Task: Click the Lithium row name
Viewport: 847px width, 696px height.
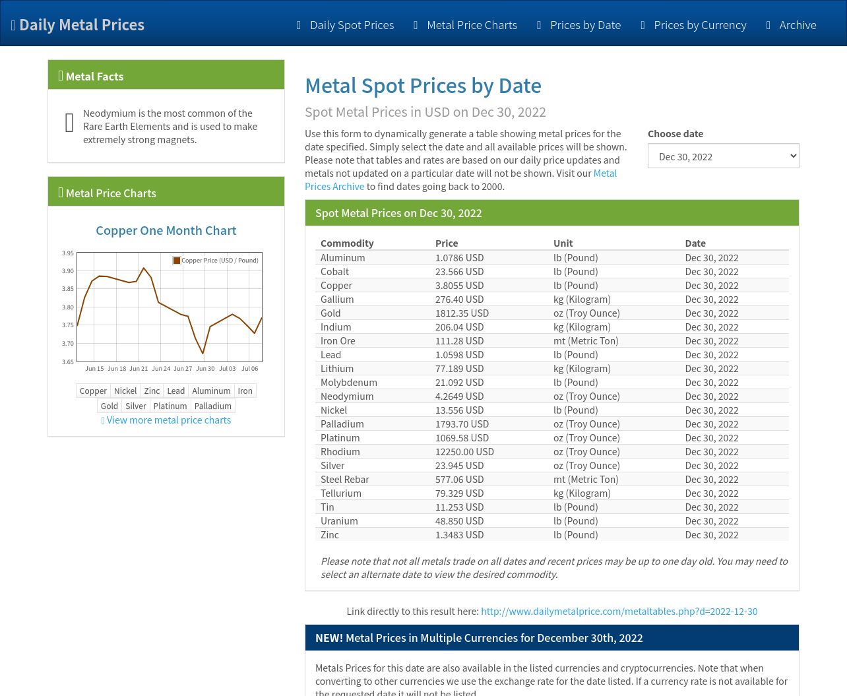Action: click(x=337, y=368)
